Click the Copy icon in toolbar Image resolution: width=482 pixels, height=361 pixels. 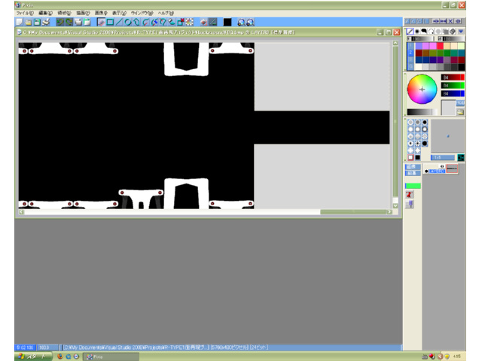[x=78, y=22]
